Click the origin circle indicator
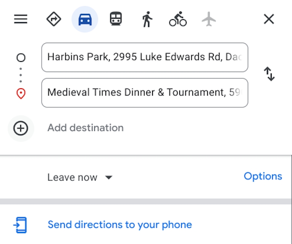Image resolution: width=292 pixels, height=244 pixels. tap(21, 57)
